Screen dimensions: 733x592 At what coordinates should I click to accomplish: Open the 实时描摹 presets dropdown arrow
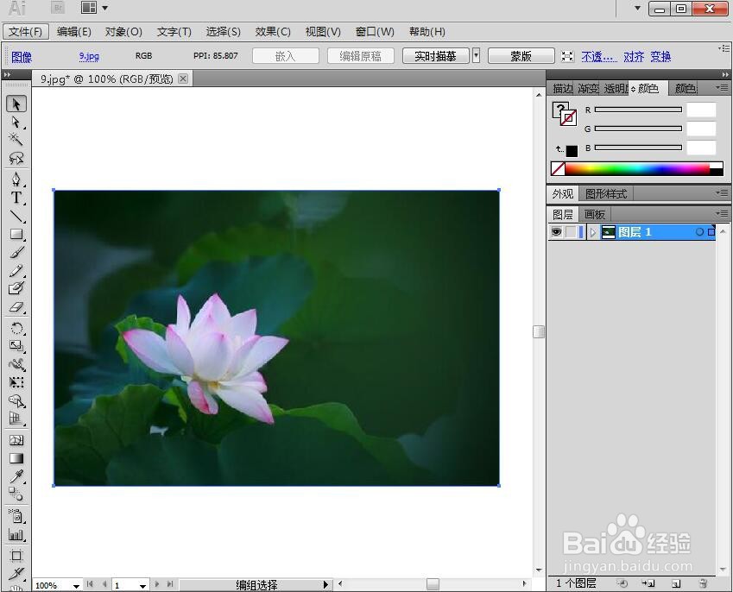click(x=476, y=56)
